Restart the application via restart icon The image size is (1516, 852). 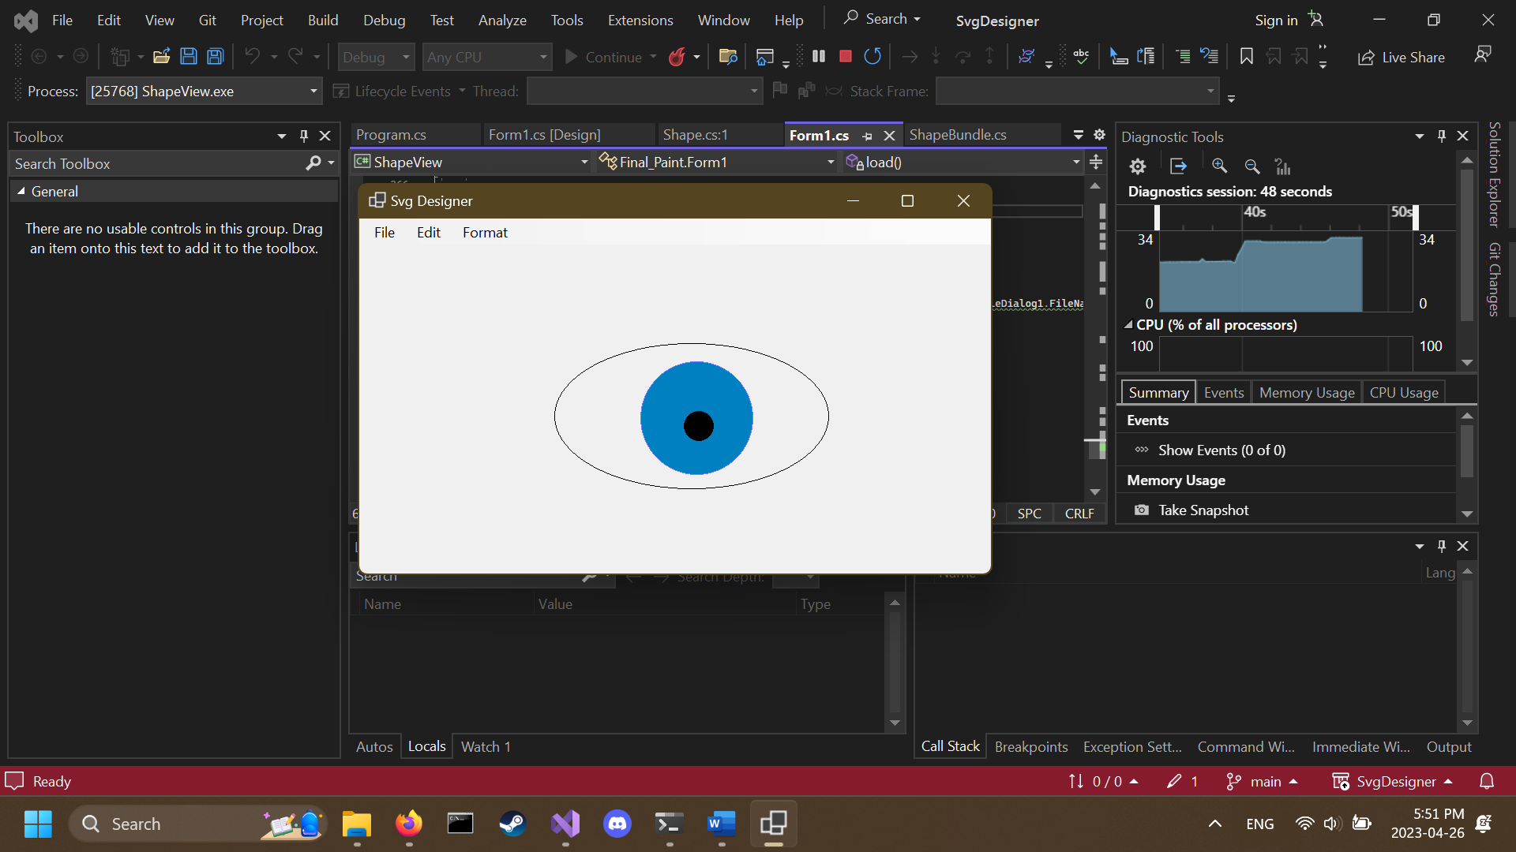(x=872, y=56)
